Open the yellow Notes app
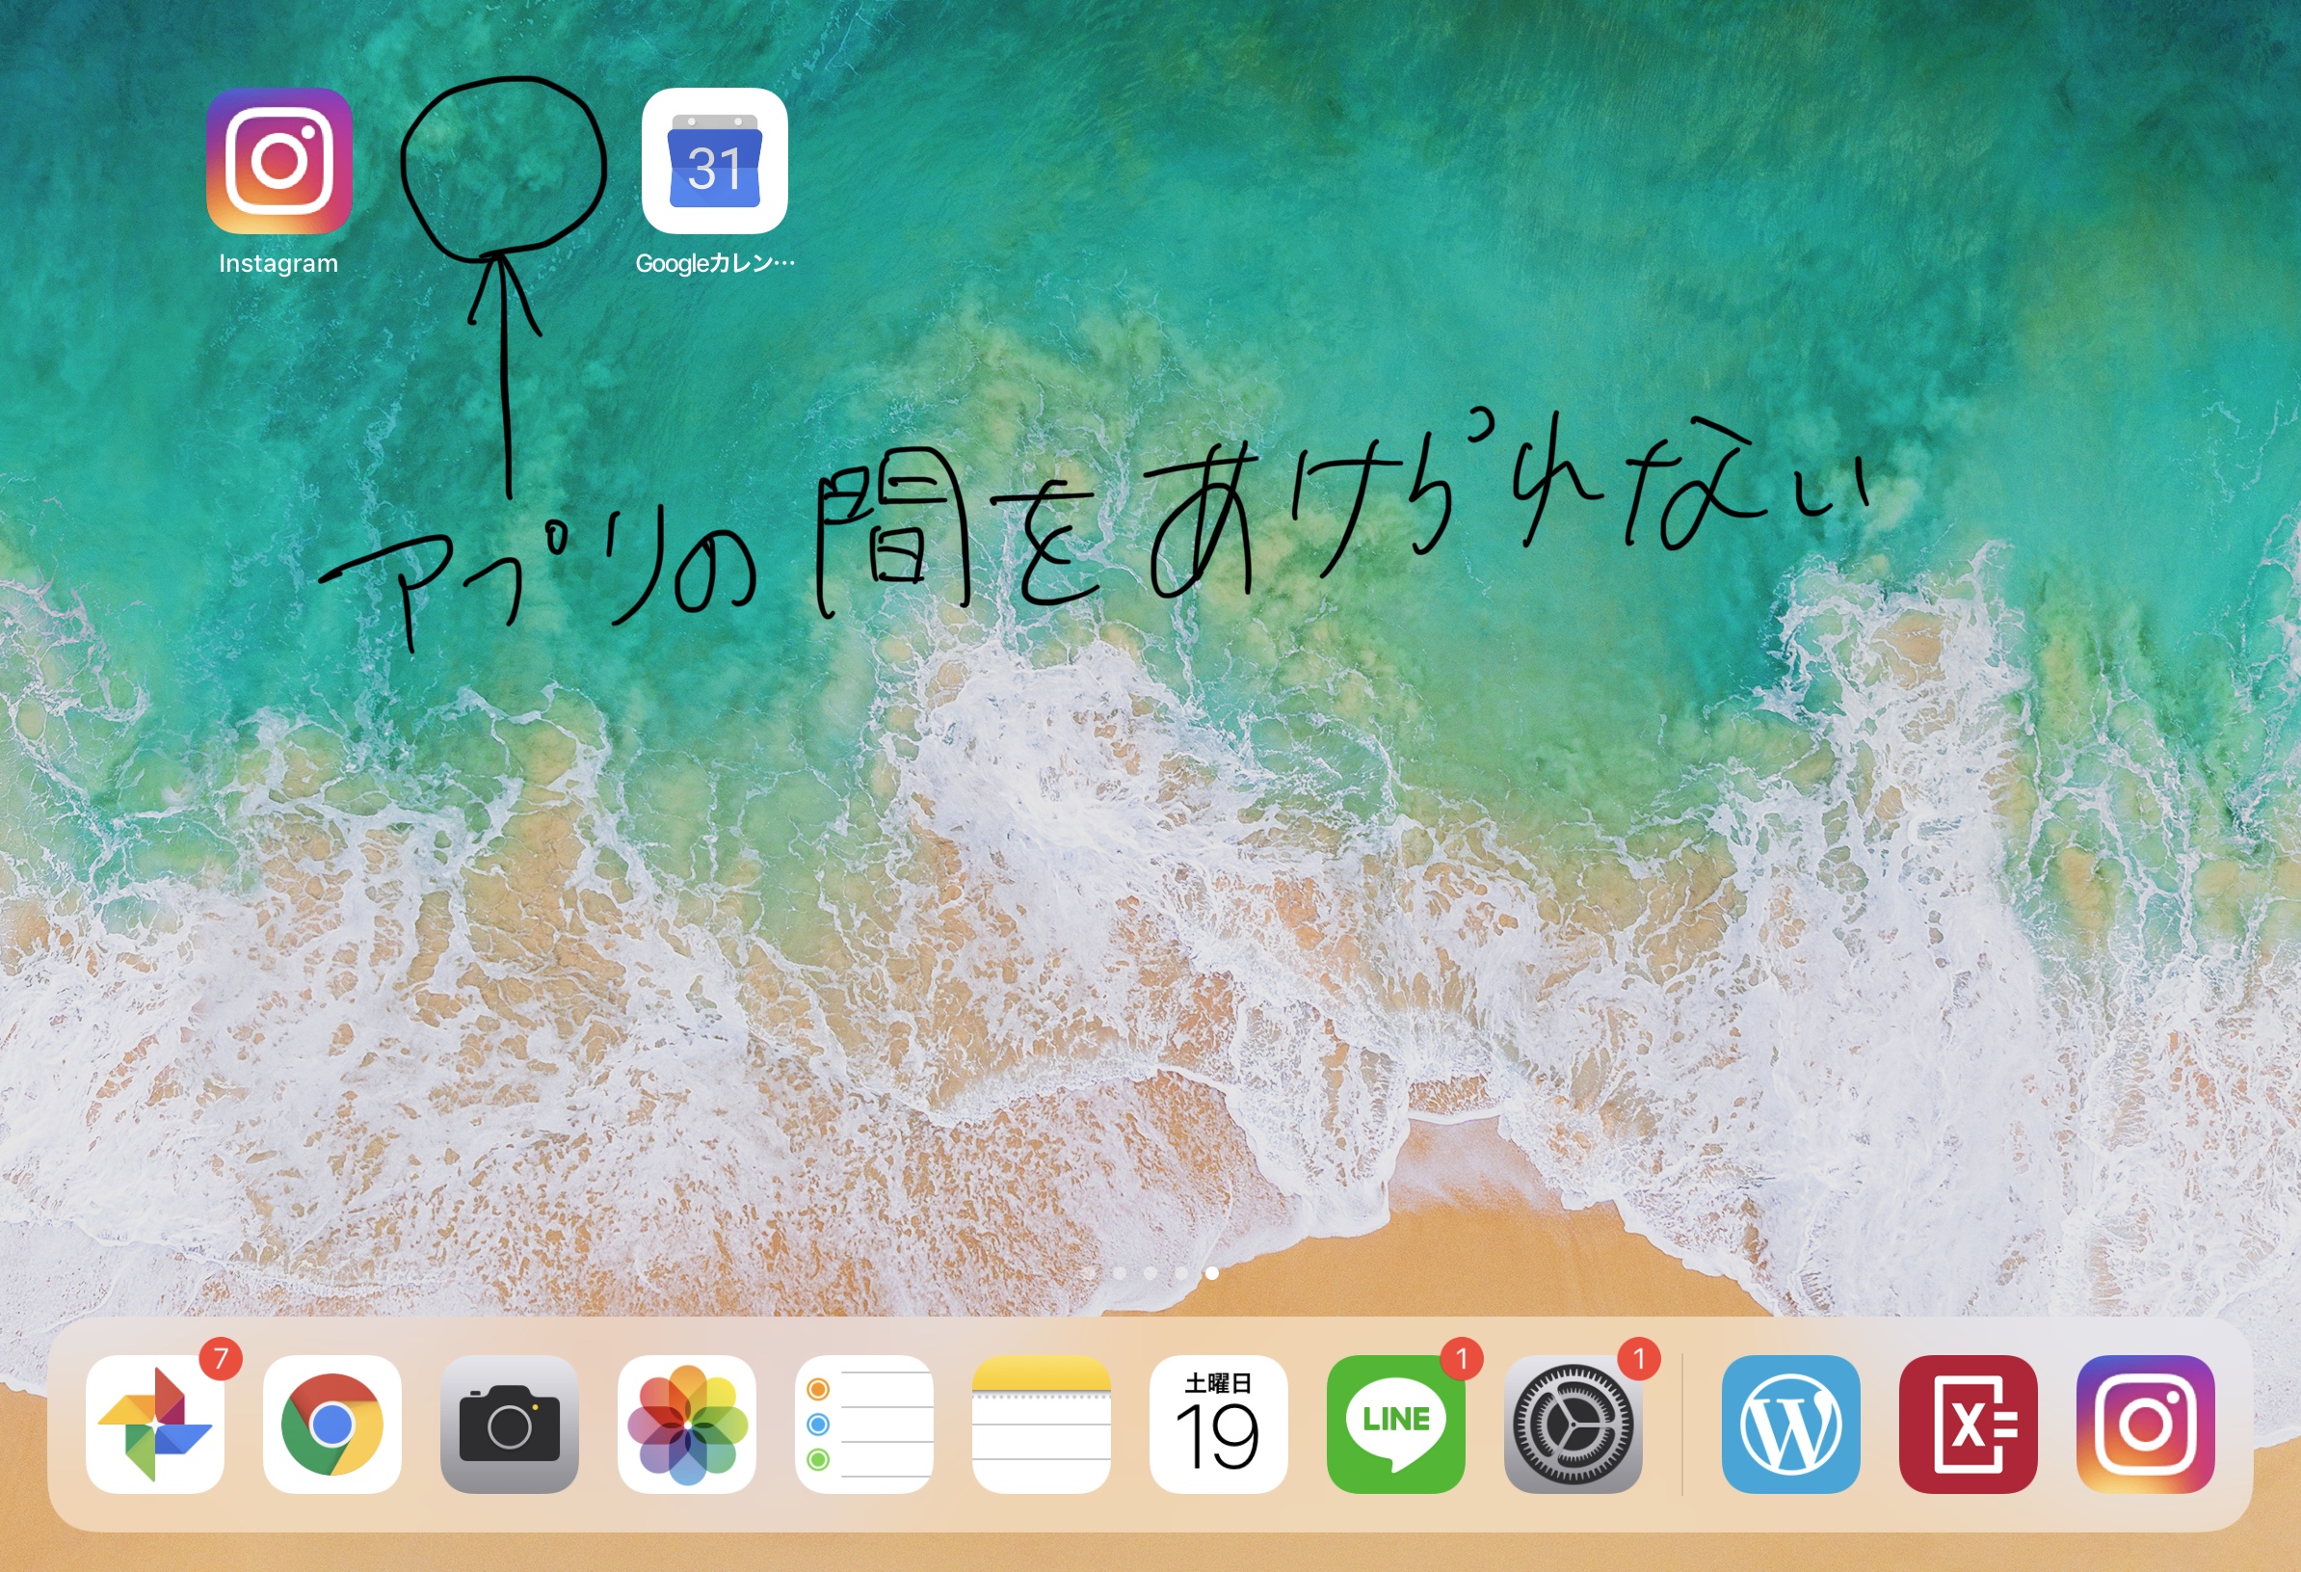Image resolution: width=2301 pixels, height=1572 pixels. click(1041, 1424)
